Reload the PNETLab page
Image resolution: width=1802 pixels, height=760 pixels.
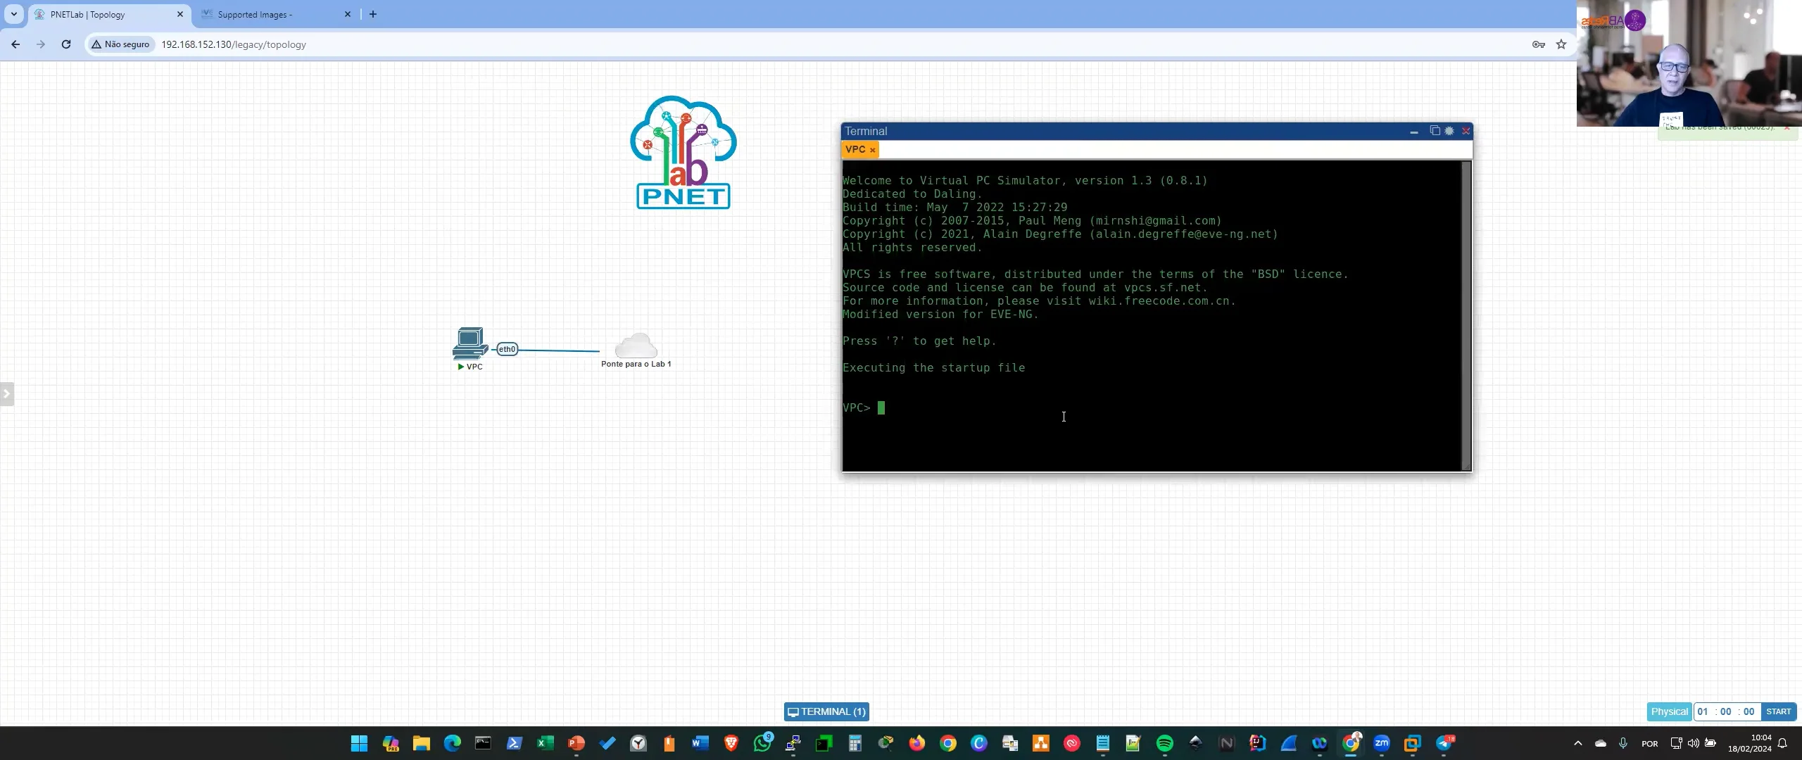click(66, 44)
